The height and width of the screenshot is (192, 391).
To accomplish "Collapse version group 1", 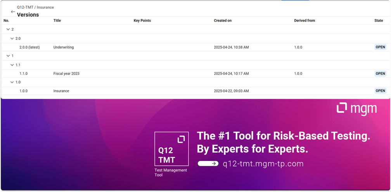I will pyautogui.click(x=8, y=56).
